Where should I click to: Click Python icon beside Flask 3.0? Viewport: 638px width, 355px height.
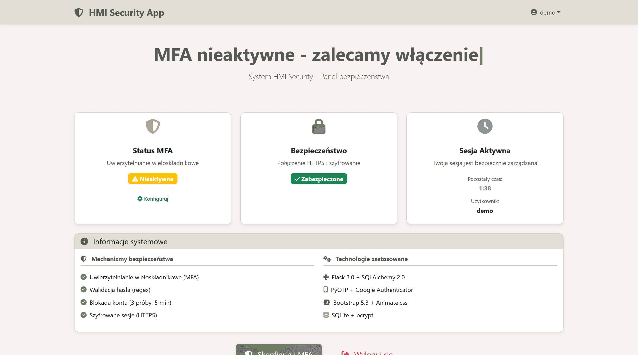click(x=326, y=277)
